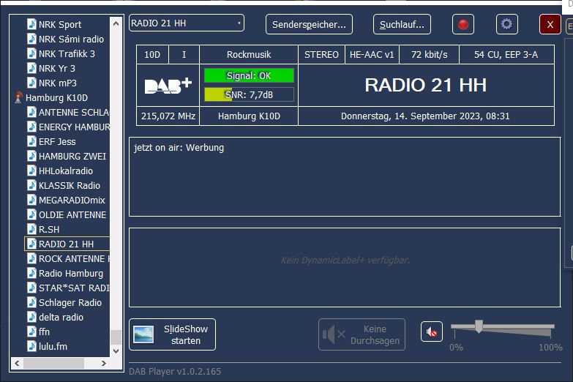Select ENERGY HAMBUR station
This screenshot has height=382, width=573.
tap(74, 127)
